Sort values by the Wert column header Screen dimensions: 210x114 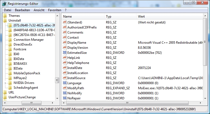(170, 17)
